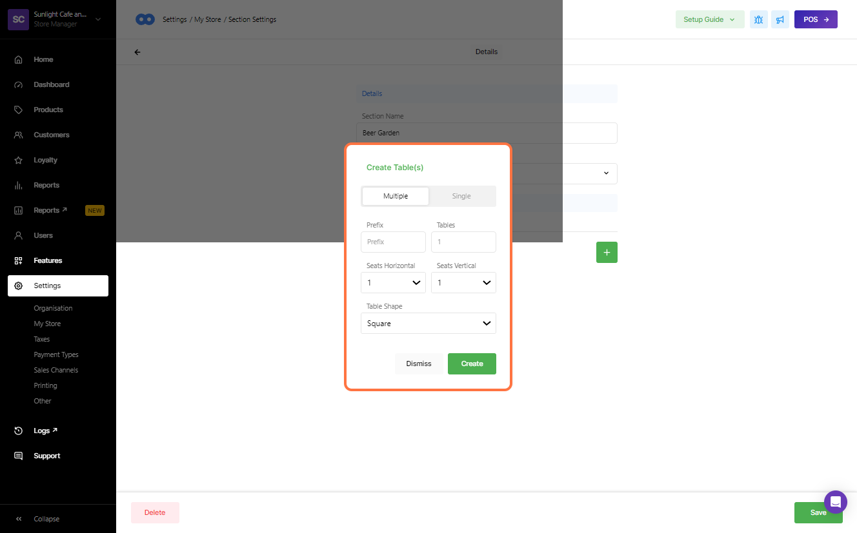Open the announcements megaphone icon
The width and height of the screenshot is (857, 533).
780,19
